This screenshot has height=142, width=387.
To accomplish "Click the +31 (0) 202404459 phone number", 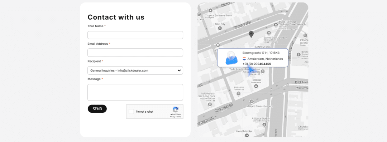I will pos(257,64).
